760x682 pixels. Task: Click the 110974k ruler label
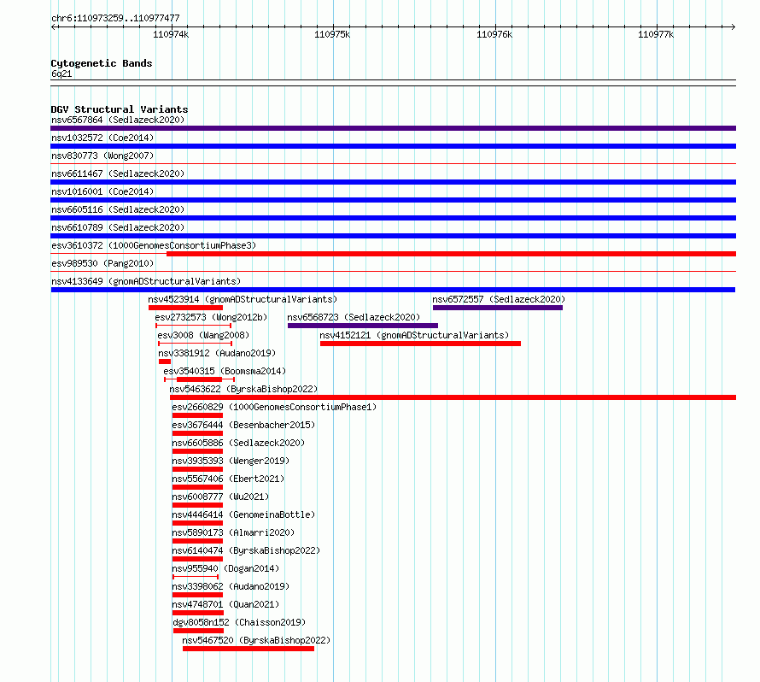[171, 34]
